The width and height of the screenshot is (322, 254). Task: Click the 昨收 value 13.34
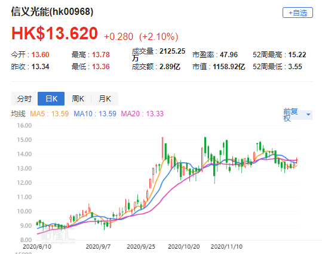[40, 67]
